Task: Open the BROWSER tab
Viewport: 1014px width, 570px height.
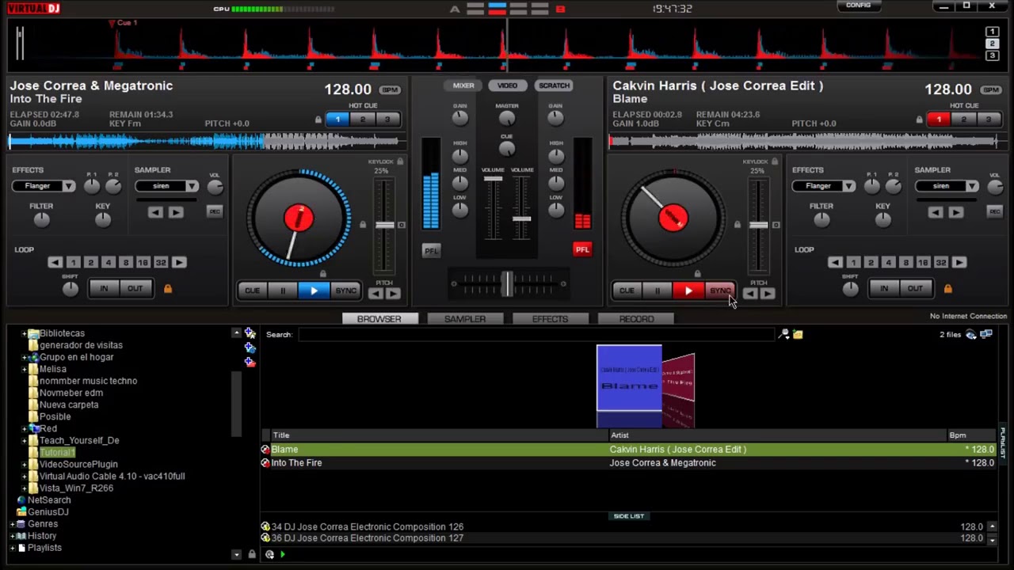Action: (379, 319)
